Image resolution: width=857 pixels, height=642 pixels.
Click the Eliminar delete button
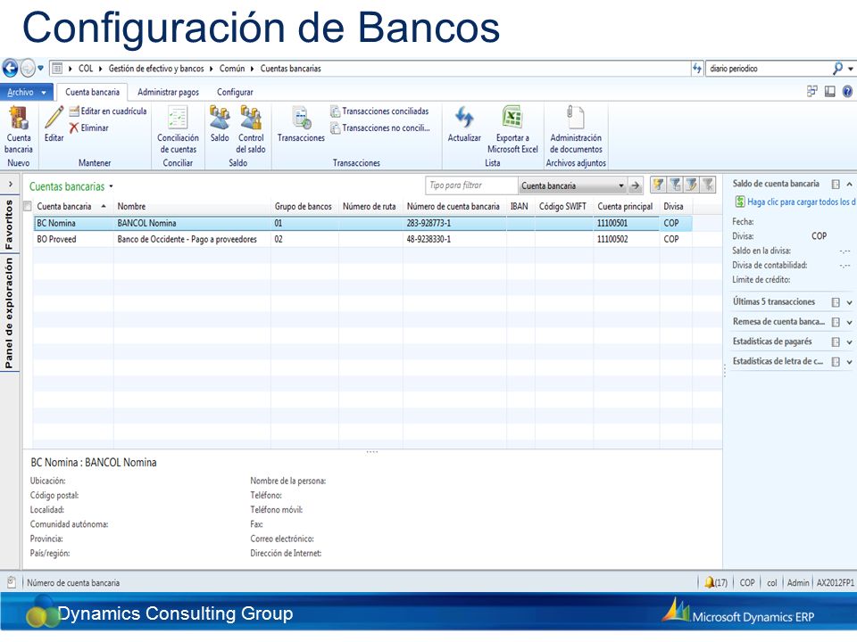(x=89, y=128)
